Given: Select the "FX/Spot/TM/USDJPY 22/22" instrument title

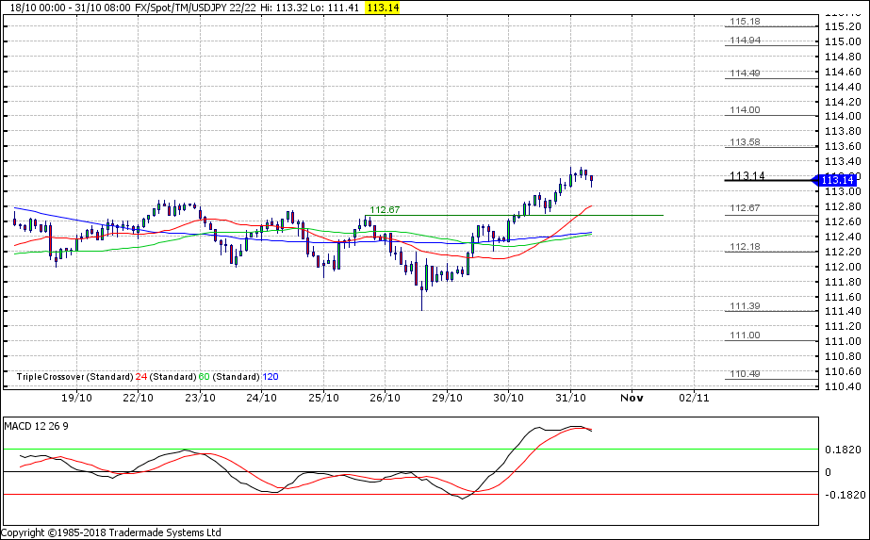Looking at the screenshot, I should click(196, 8).
